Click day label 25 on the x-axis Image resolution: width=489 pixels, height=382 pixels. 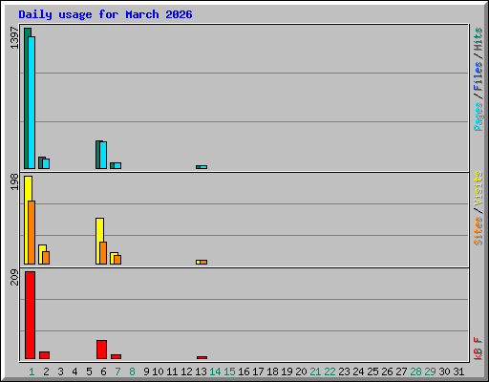tap(372, 371)
